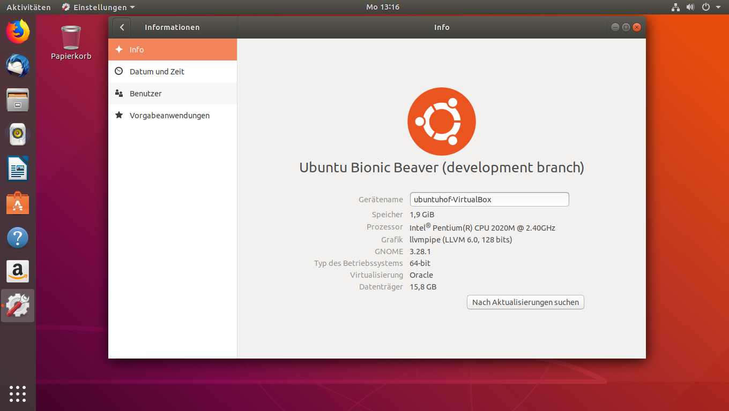Image resolution: width=729 pixels, height=411 pixels.
Task: Click the star icon beside Vorgabeanwendungen
Action: [119, 115]
